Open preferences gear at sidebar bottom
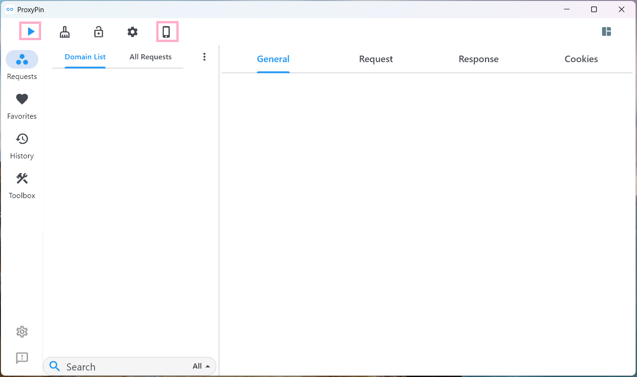This screenshot has height=377, width=637. click(22, 332)
